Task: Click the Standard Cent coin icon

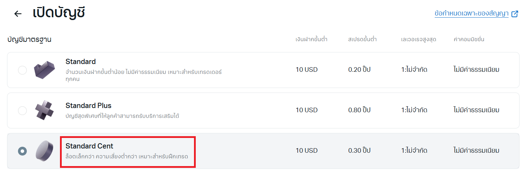Action: (x=44, y=151)
